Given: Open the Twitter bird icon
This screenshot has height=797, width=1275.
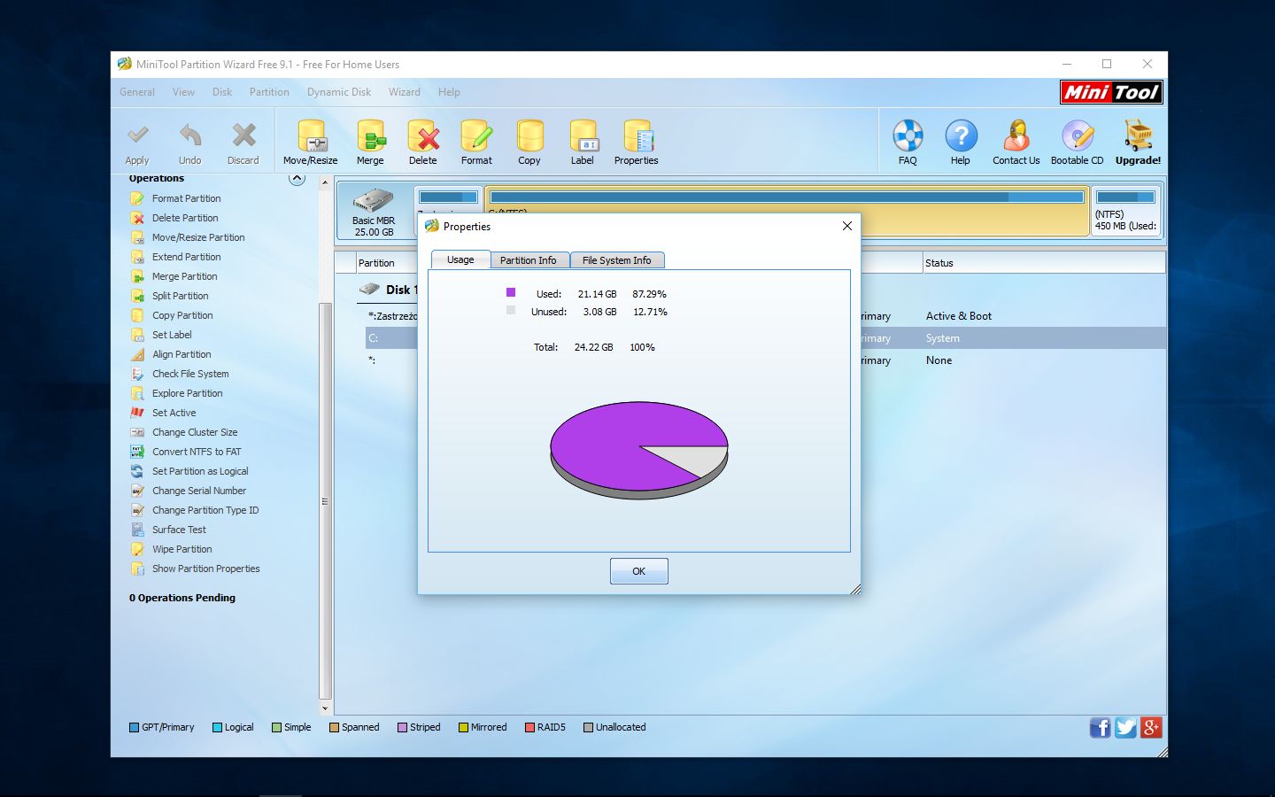Looking at the screenshot, I should (x=1125, y=728).
